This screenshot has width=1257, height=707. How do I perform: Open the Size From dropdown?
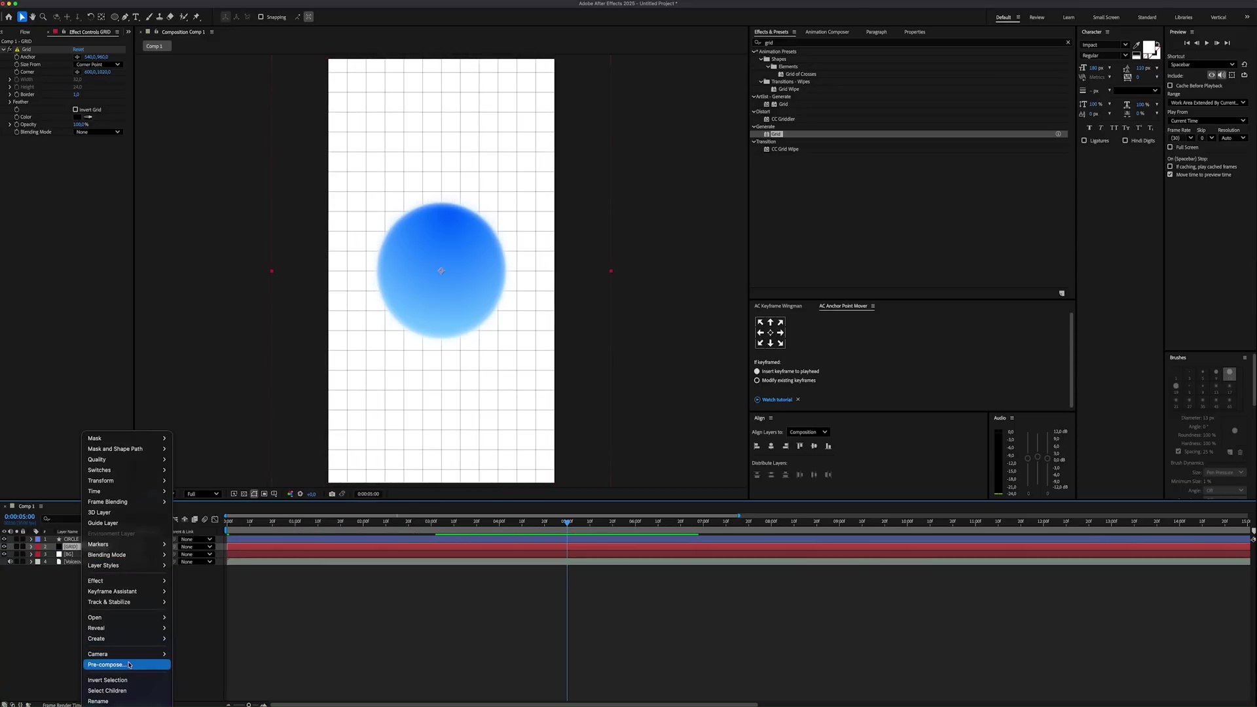point(98,64)
